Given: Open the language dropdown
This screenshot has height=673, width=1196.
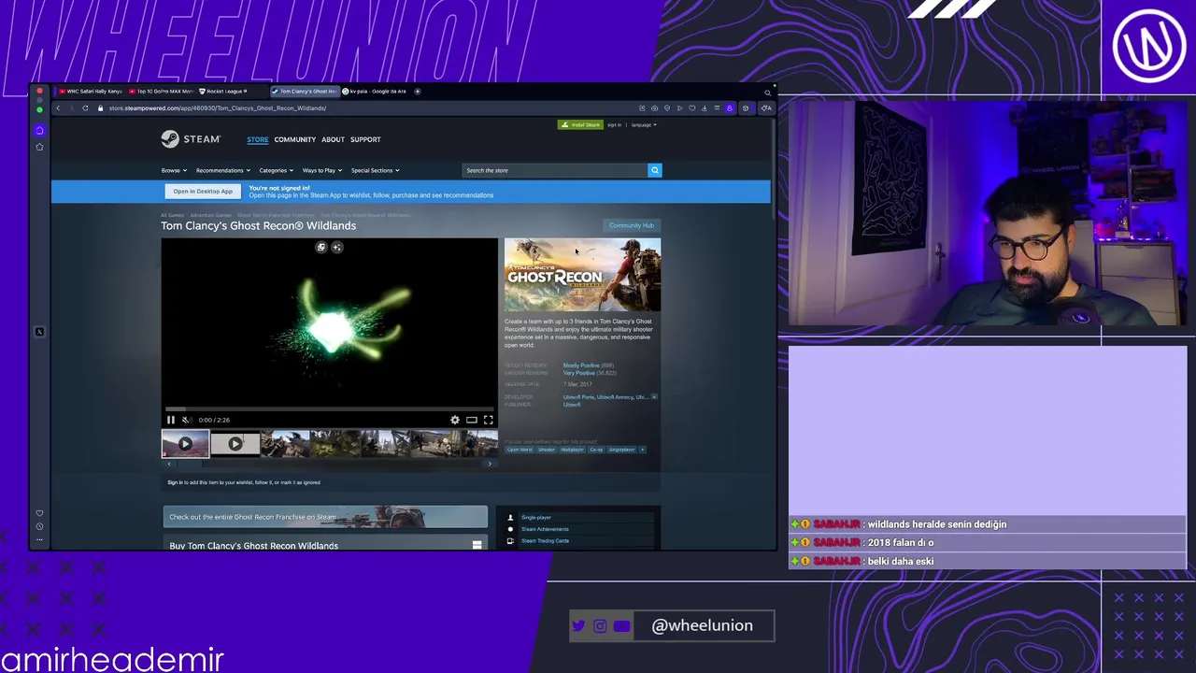Looking at the screenshot, I should [644, 124].
